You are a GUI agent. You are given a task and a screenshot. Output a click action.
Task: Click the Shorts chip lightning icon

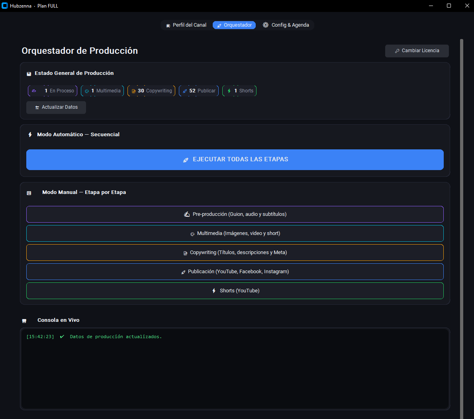pyautogui.click(x=229, y=91)
